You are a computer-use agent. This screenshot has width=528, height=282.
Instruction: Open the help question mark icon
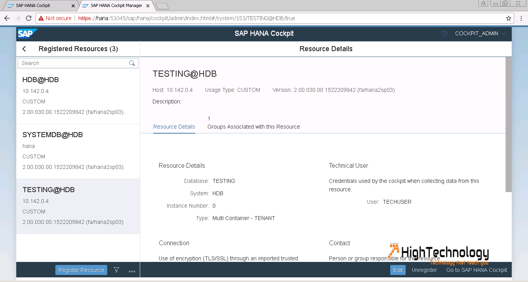[x=444, y=33]
